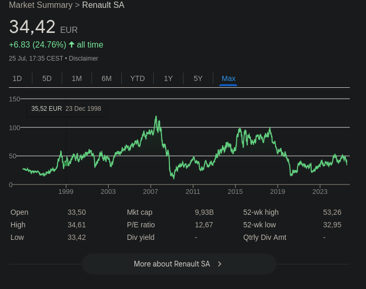This screenshot has height=289, width=366.
Task: Click the P/E ratio value 12,67
Action: 204,225
